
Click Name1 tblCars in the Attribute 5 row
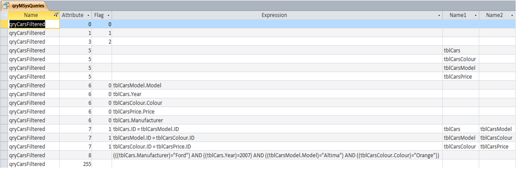click(461, 50)
